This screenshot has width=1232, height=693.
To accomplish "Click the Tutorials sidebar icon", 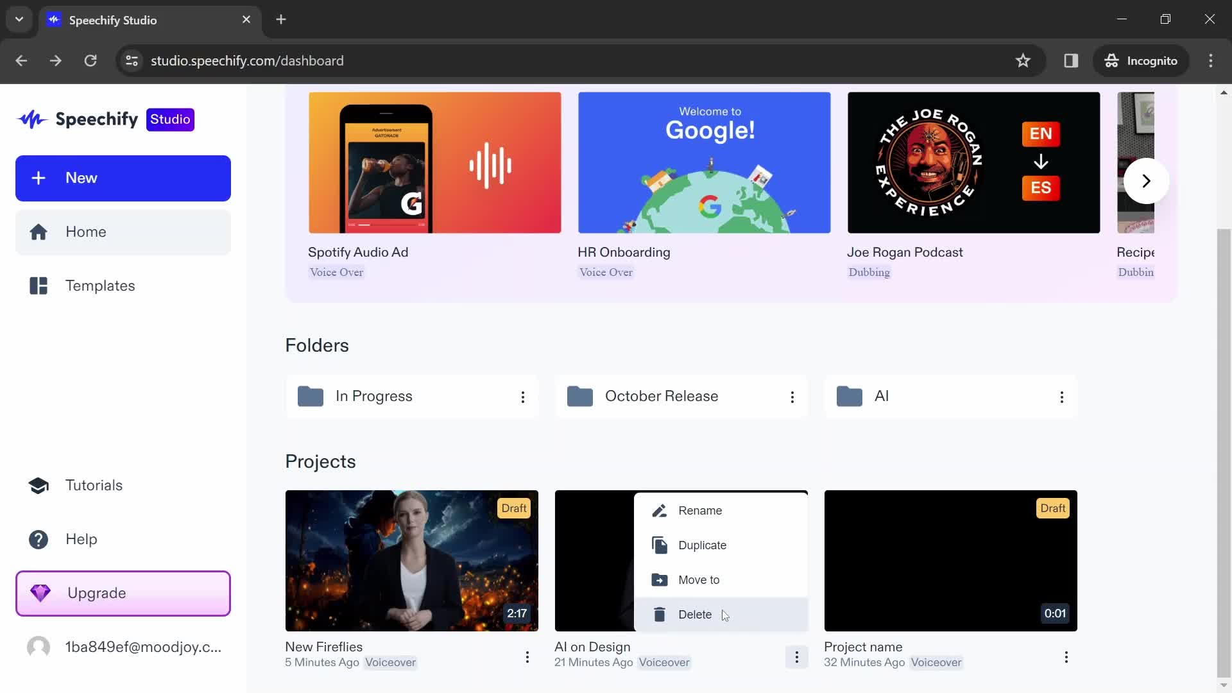I will 39,485.
